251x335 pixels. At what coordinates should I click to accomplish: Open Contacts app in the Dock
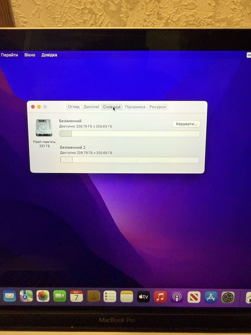pyautogui.click(x=93, y=296)
